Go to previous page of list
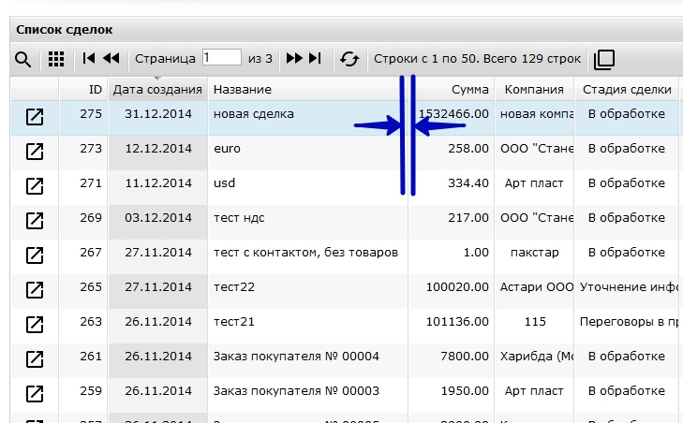Image resolution: width=683 pixels, height=423 pixels. coord(111,59)
